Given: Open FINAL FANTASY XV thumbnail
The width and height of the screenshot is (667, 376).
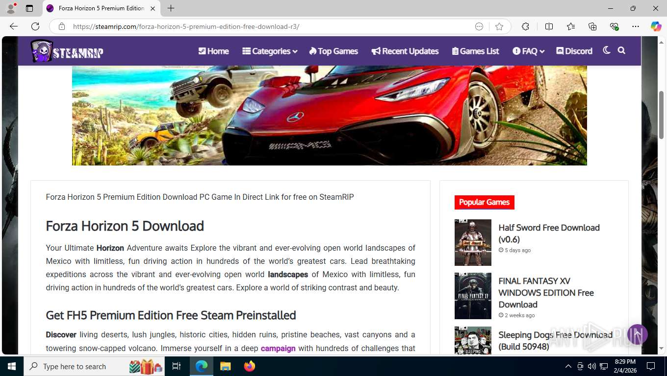Looking at the screenshot, I should (x=473, y=296).
